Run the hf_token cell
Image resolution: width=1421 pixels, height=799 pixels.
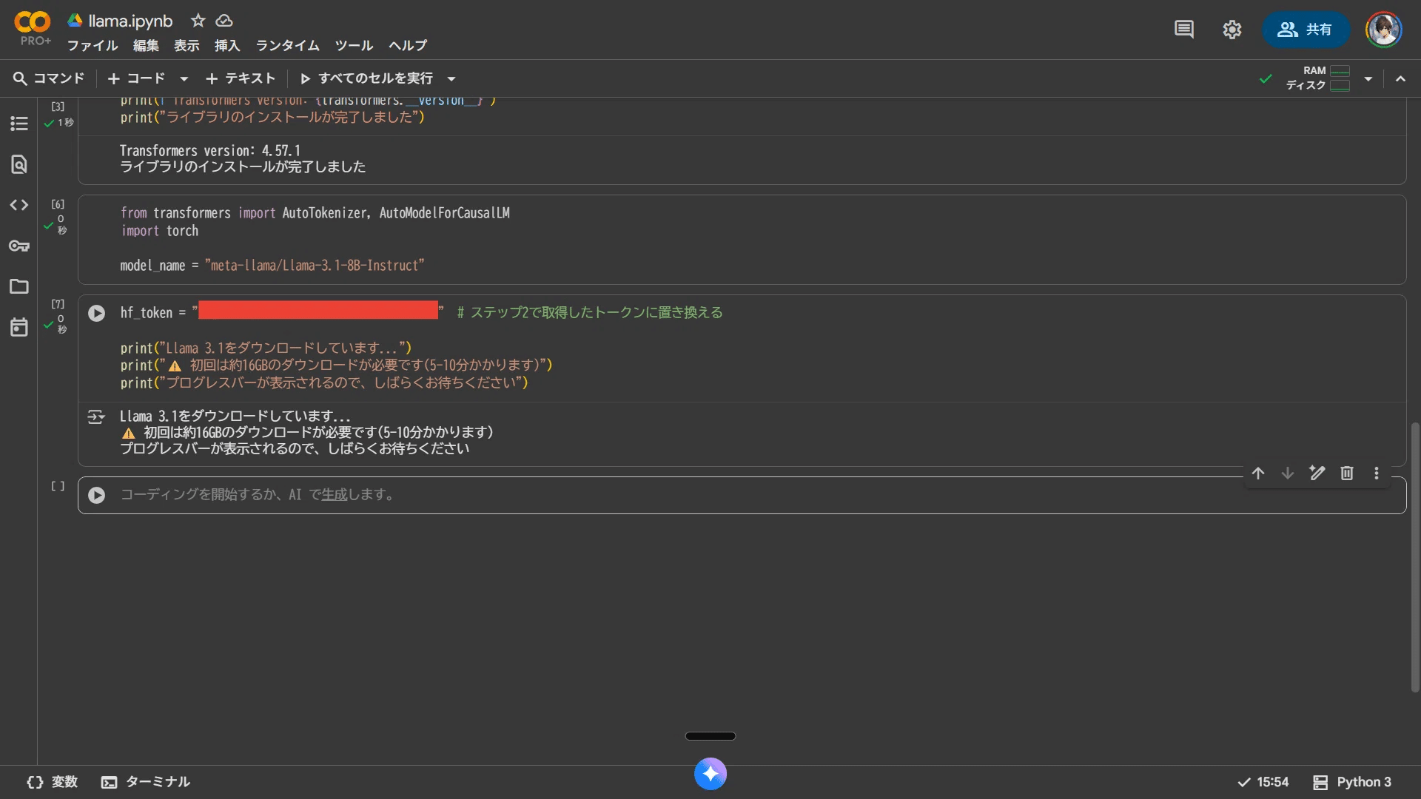click(x=97, y=313)
